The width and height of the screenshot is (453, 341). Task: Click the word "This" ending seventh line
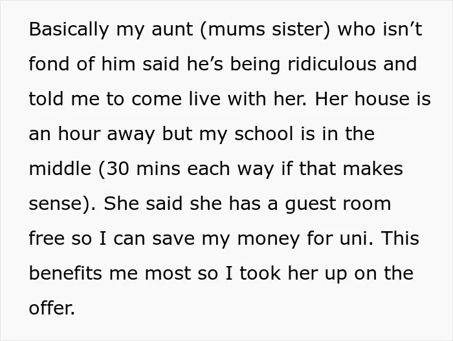(x=400, y=239)
